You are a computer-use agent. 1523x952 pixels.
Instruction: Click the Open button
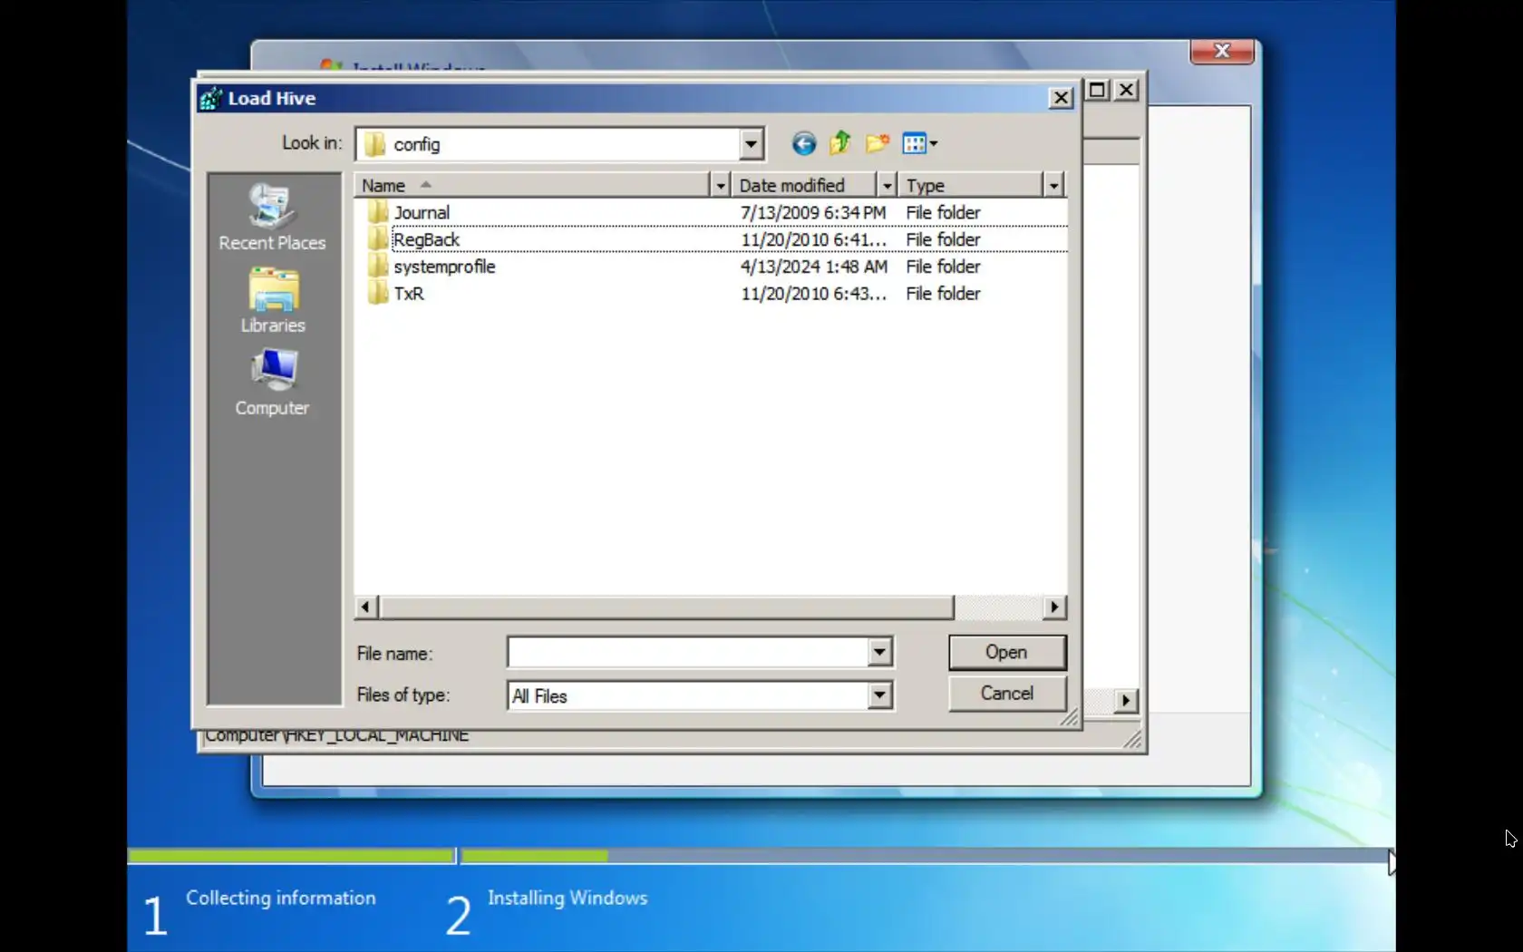click(x=1007, y=652)
